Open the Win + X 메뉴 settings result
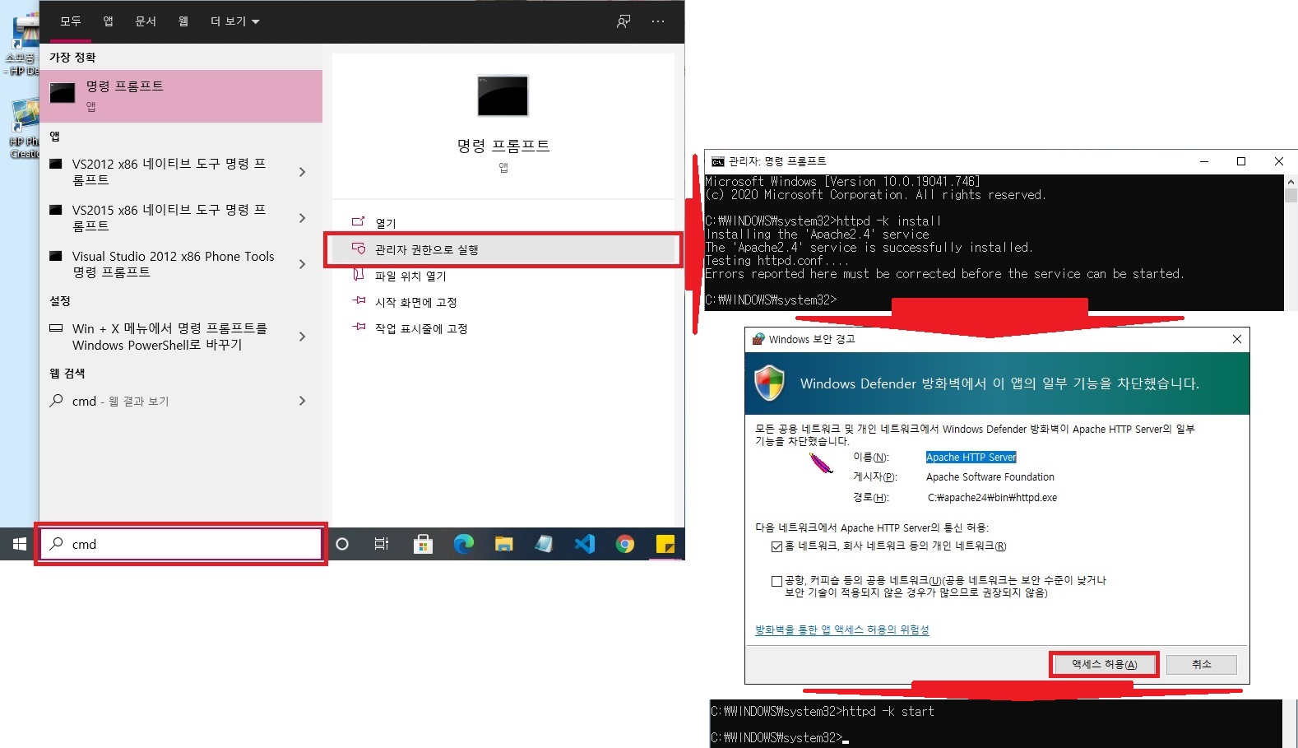Viewport: 1298px width, 748px height. 169,337
